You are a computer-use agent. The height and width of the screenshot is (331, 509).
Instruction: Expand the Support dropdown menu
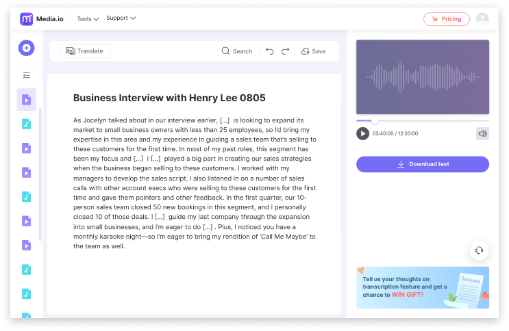tap(121, 18)
